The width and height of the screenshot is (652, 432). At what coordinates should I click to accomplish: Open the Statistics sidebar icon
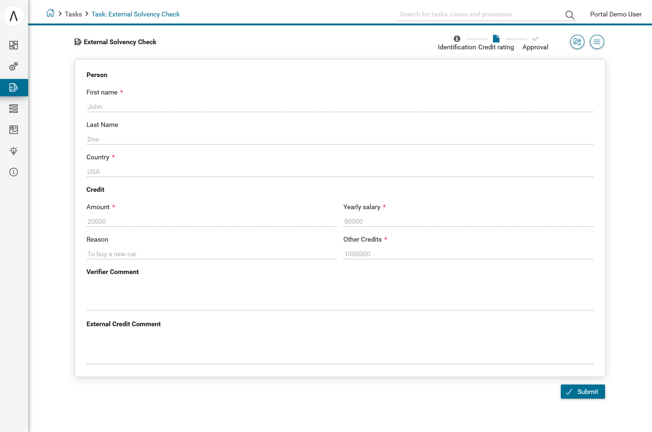[x=14, y=130]
